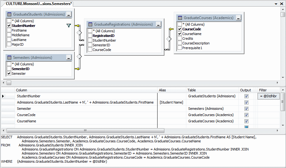Screen dimensions: 286x168
Task: Check MajorID in GraduateStudents table
Action: coord(9,44)
